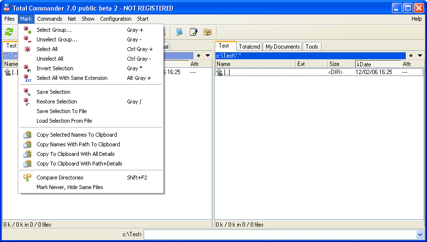Viewport: 427px width, 242px height.
Task: Click the 12/02/06 16:25 date in right panel
Action: coord(374,72)
